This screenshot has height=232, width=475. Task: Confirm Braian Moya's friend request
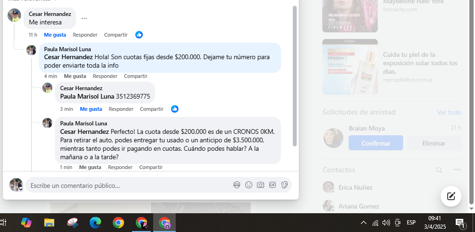click(x=376, y=143)
